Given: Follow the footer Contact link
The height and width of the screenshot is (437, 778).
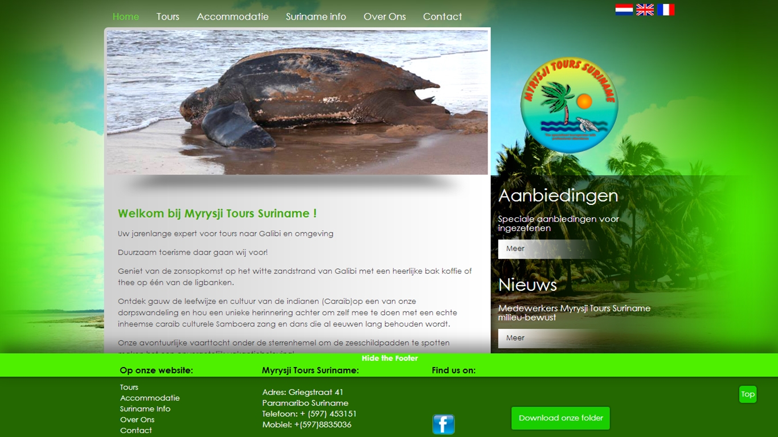Looking at the screenshot, I should [136, 431].
